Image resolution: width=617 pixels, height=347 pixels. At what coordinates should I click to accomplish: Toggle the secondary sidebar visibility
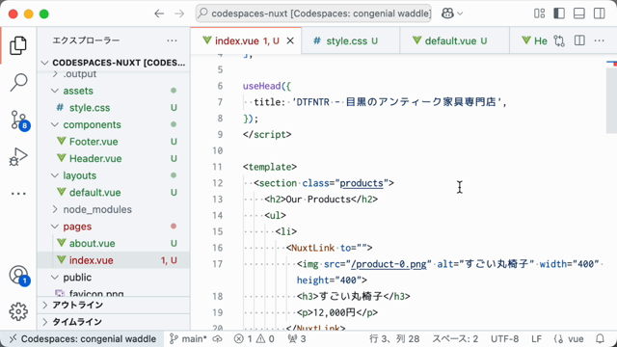[600, 13]
